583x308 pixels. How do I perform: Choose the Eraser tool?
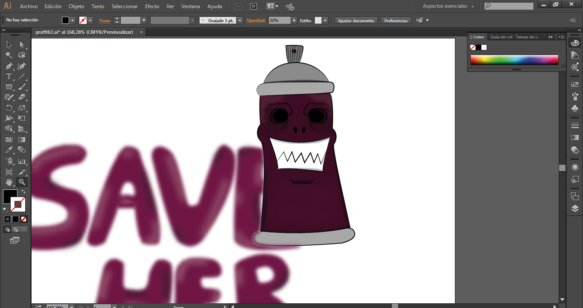pos(22,97)
